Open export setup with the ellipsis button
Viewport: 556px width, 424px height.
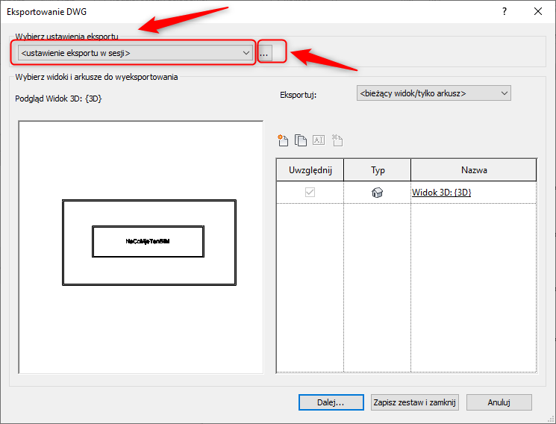tap(264, 53)
